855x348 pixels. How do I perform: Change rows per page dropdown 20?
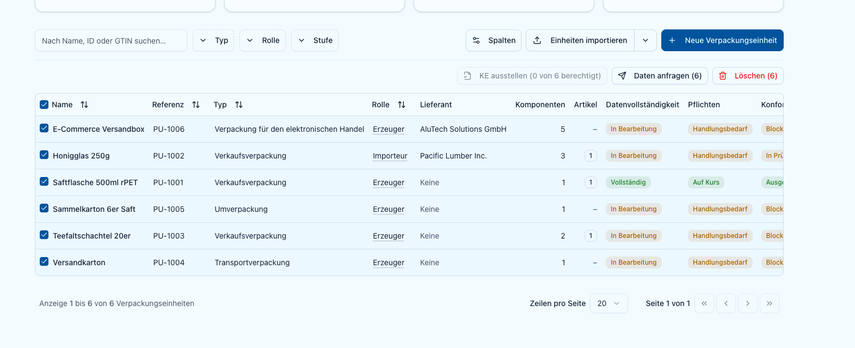609,303
